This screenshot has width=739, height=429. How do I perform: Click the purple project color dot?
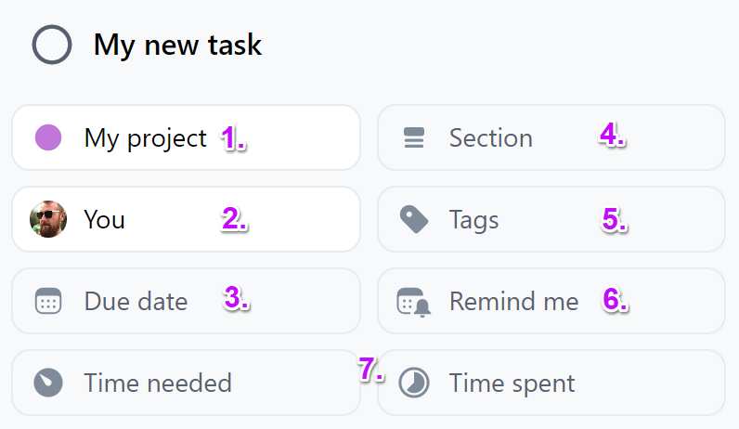[x=48, y=137]
